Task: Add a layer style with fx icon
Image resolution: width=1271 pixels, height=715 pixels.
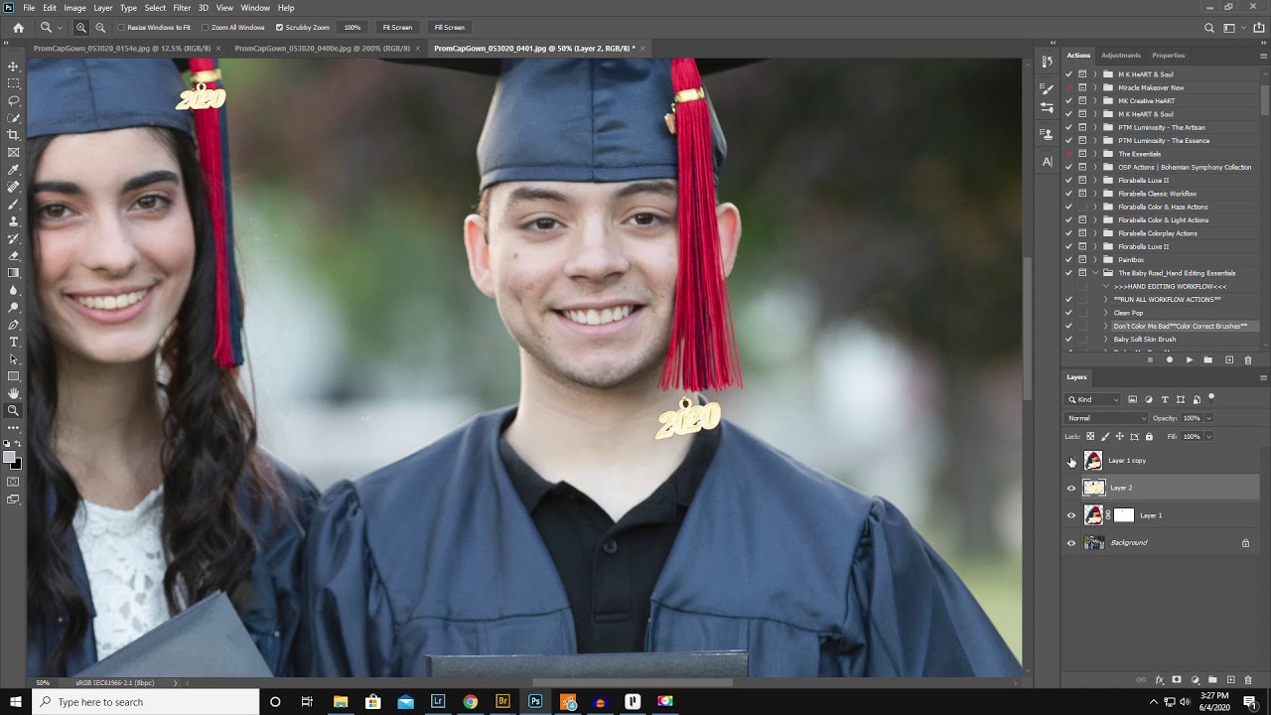Action: (x=1159, y=680)
